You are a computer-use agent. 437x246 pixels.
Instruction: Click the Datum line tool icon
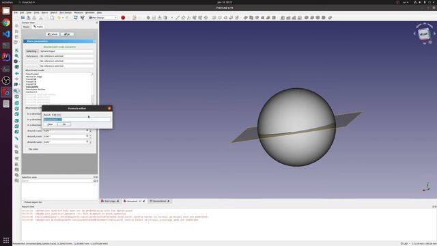178,18
